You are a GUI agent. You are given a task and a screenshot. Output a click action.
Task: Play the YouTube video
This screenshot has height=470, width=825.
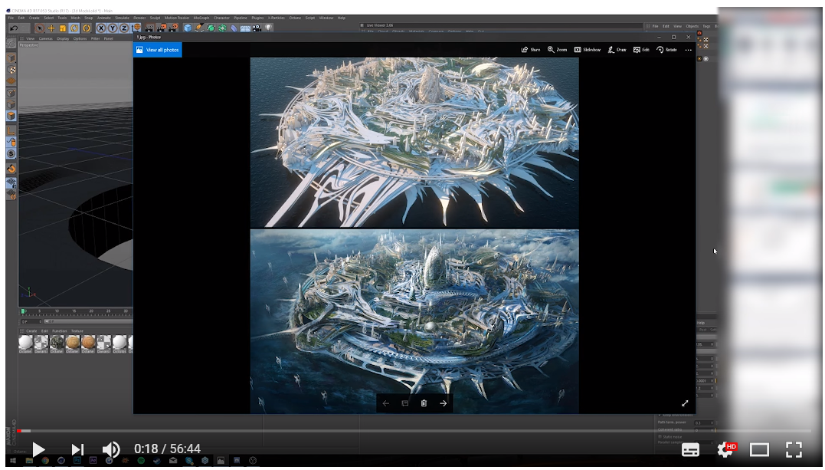click(38, 449)
